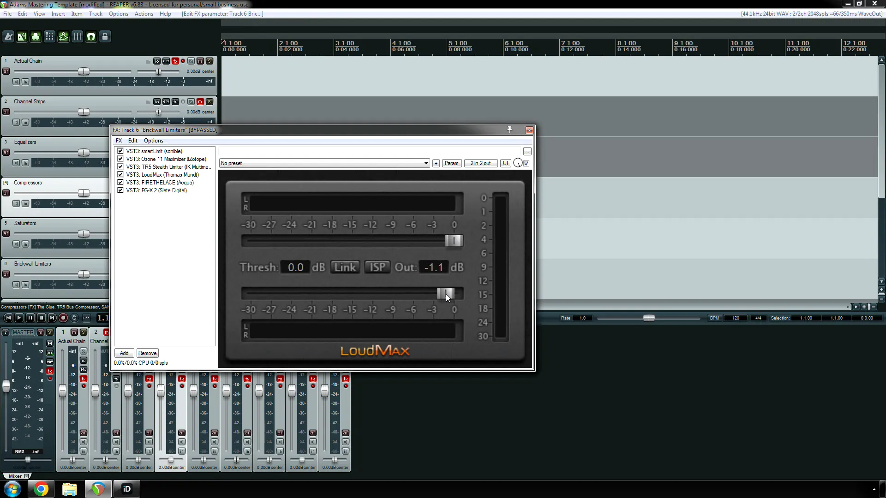Image resolution: width=886 pixels, height=498 pixels.
Task: Click the Thresh 0.0 value field
Action: pos(296,267)
